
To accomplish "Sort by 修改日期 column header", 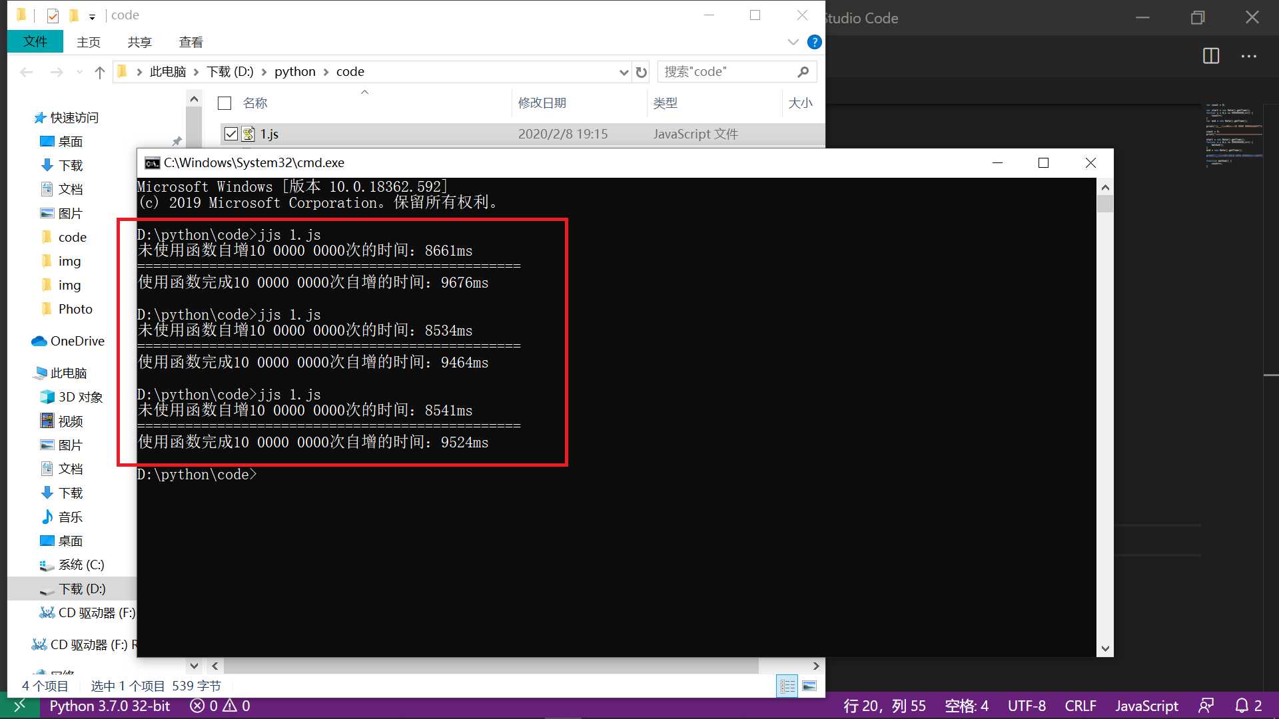I will [542, 103].
